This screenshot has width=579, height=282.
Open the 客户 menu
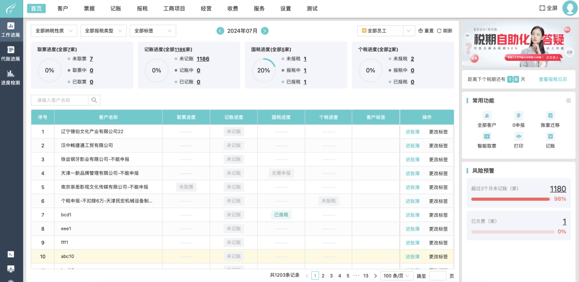(x=63, y=9)
